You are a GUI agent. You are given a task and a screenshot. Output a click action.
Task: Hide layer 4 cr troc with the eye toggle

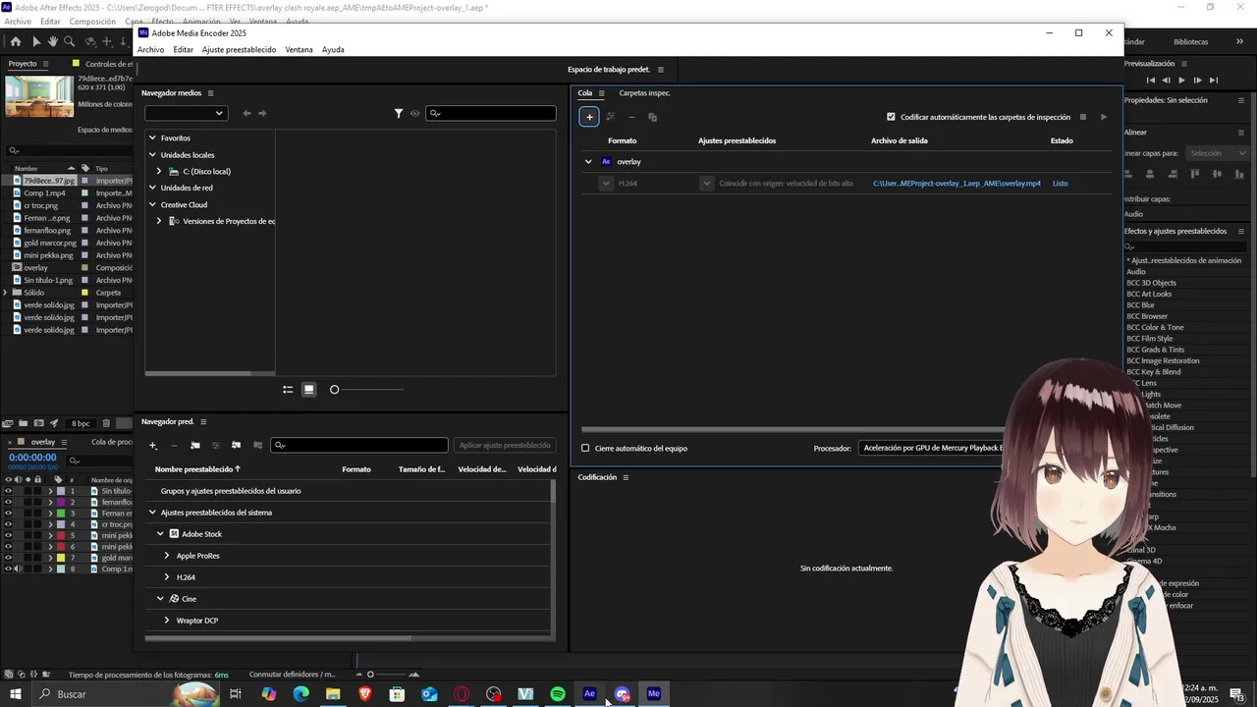coord(8,524)
